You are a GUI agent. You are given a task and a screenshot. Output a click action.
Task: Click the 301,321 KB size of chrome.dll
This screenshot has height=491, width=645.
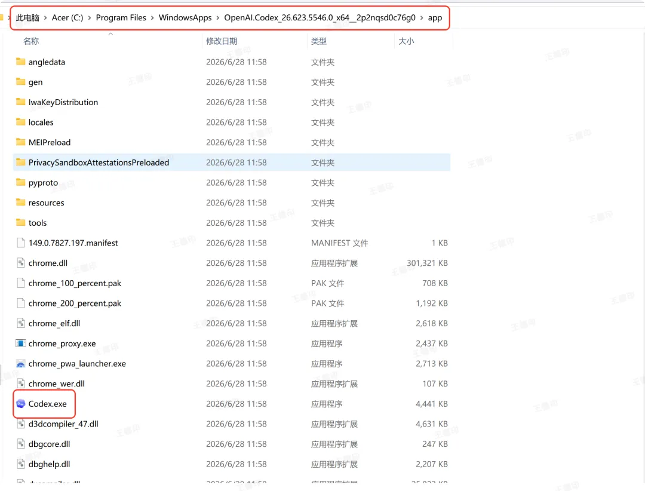[x=427, y=263]
